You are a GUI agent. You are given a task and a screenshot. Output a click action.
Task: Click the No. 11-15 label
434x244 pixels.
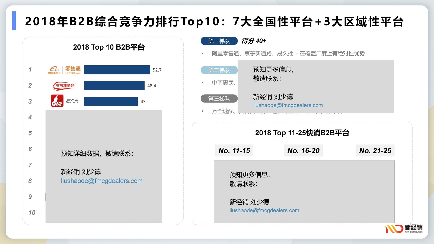point(234,151)
